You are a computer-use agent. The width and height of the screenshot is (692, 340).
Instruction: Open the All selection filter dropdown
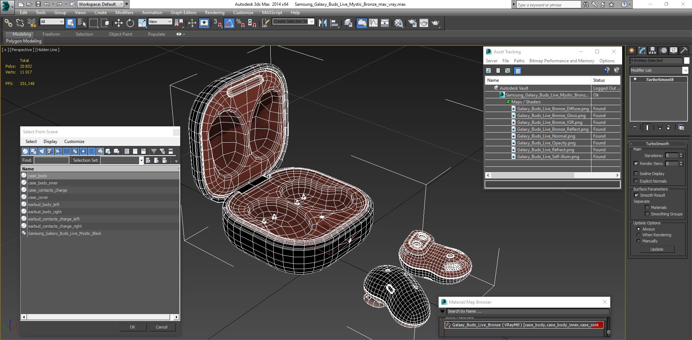point(52,22)
